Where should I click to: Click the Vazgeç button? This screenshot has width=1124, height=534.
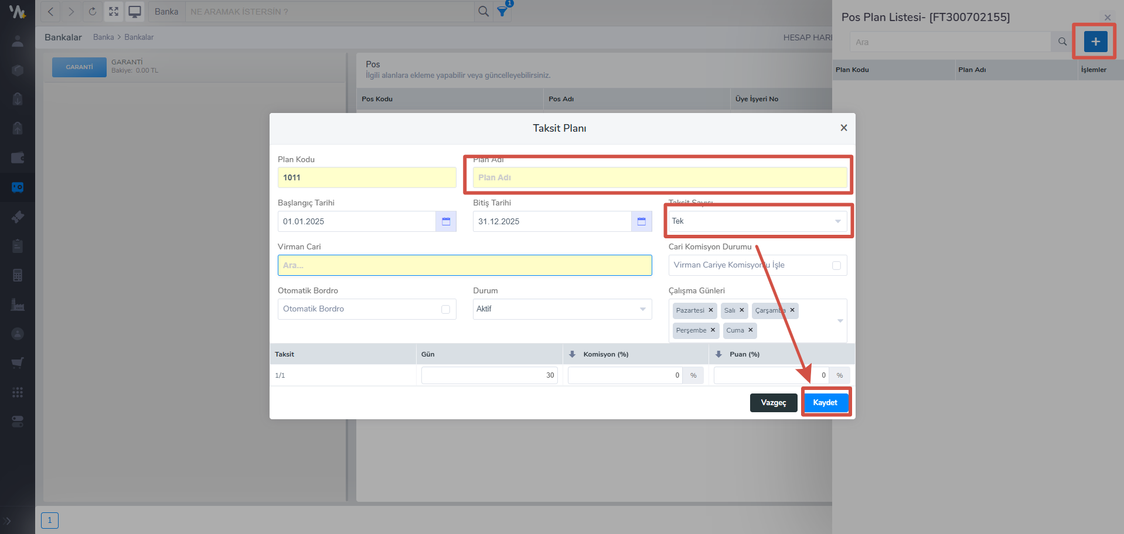click(x=773, y=403)
